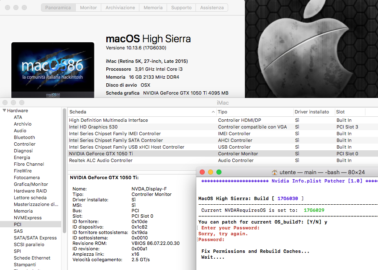The image size is (378, 270).
Task: Sort by the Tipo column header
Action: tap(255, 112)
